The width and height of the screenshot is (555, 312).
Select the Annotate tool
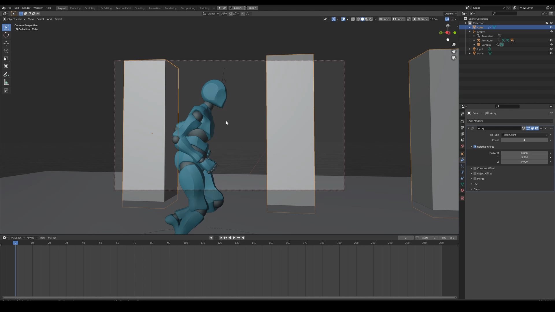(x=6, y=75)
